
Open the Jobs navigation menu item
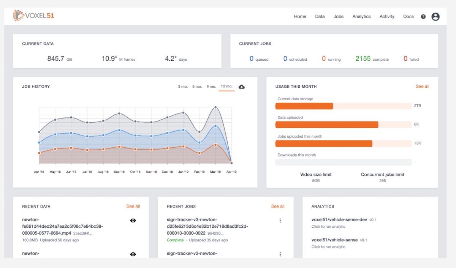(338, 16)
